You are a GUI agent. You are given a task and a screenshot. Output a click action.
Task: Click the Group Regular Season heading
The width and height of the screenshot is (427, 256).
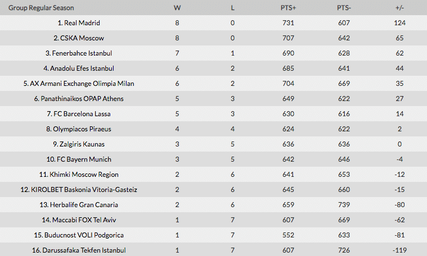pos(41,8)
